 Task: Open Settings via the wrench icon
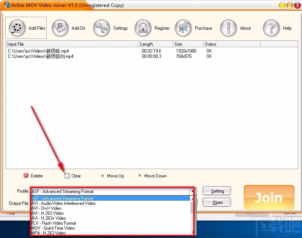coord(101,28)
